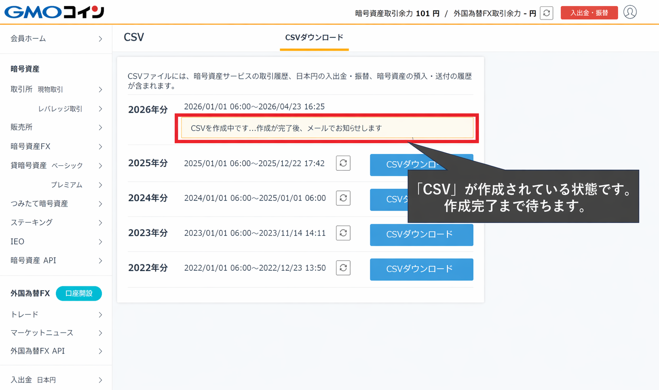This screenshot has width=659, height=390.
Task: Expand the 暗号資産FX chevron
Action: [x=100, y=146]
